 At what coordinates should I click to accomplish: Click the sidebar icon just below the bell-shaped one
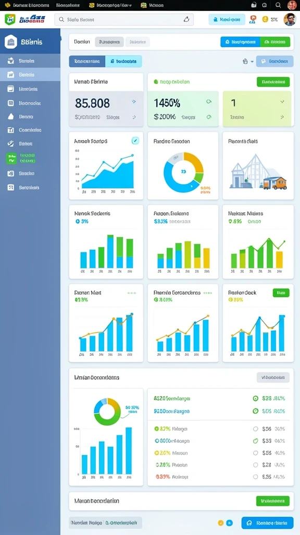pyautogui.click(x=10, y=130)
